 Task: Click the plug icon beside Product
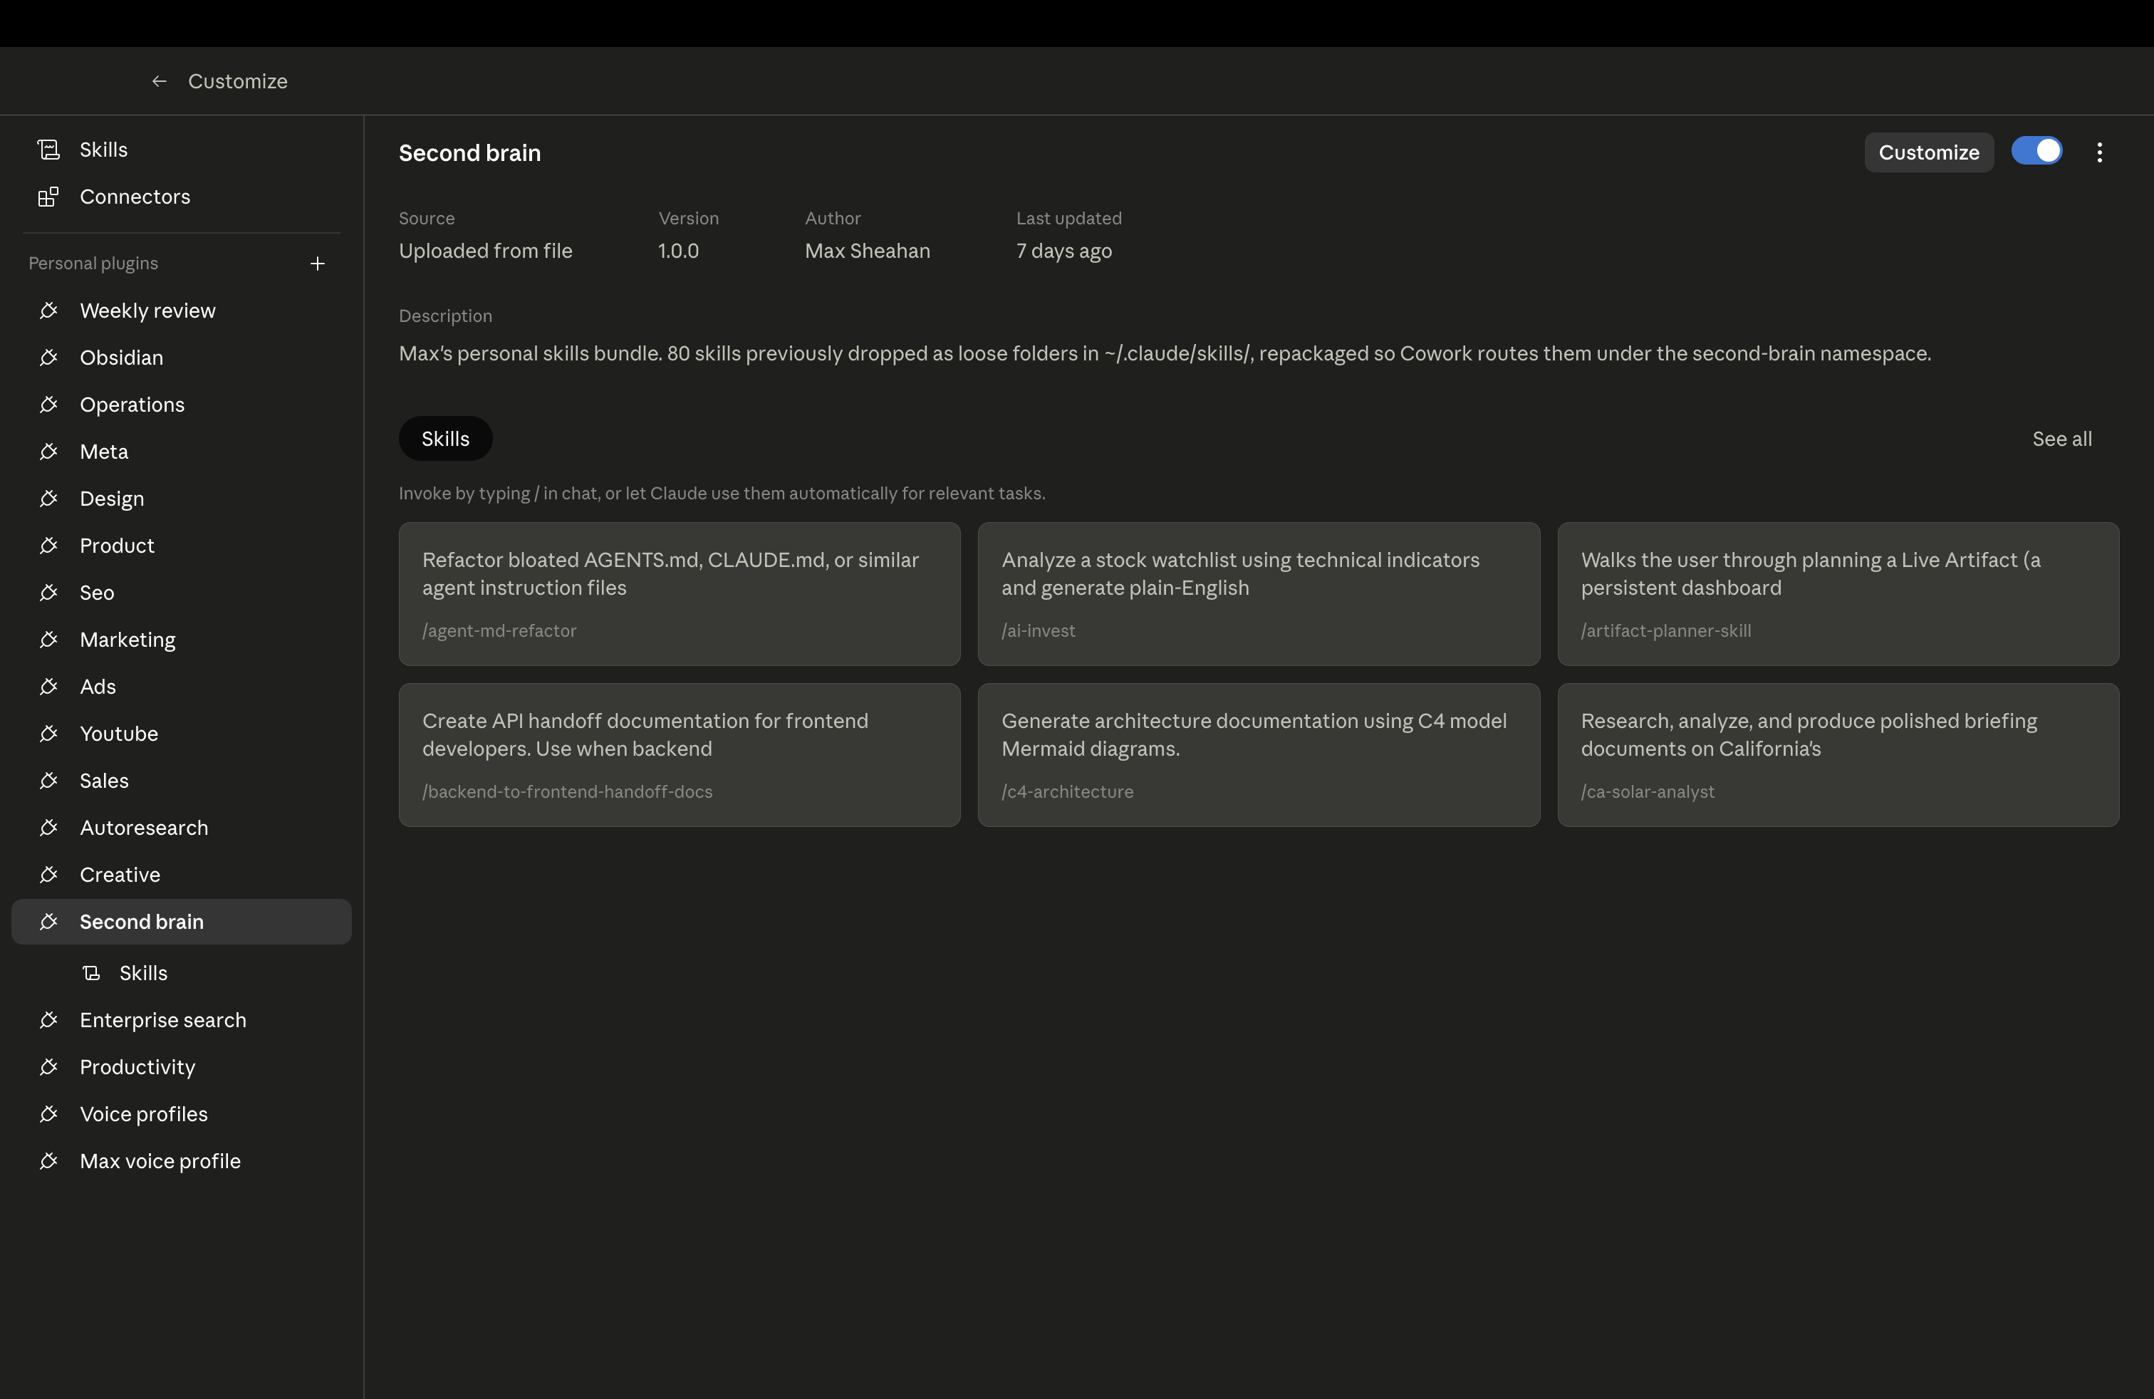coord(49,546)
